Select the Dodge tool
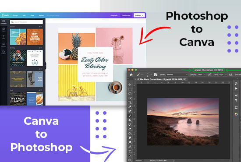This screenshot has height=162, width=241. pyautogui.click(x=130, y=142)
